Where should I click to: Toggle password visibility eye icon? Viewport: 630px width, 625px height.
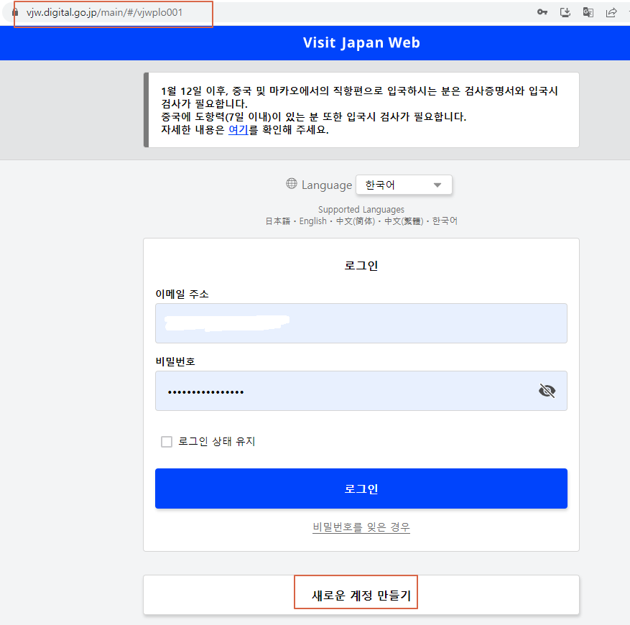[547, 391]
